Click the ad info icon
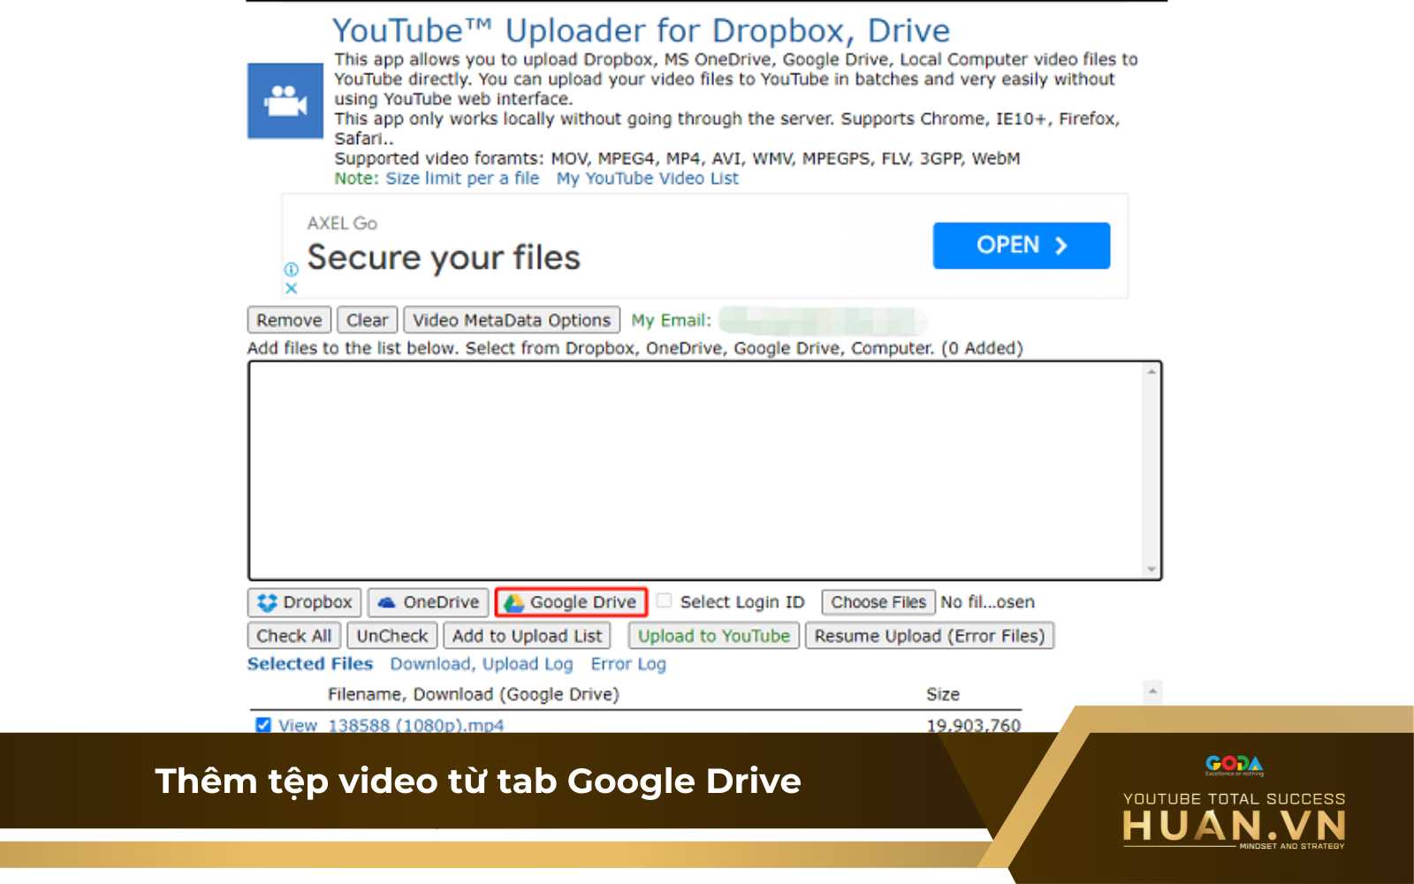The height and width of the screenshot is (884, 1414). pyautogui.click(x=291, y=270)
